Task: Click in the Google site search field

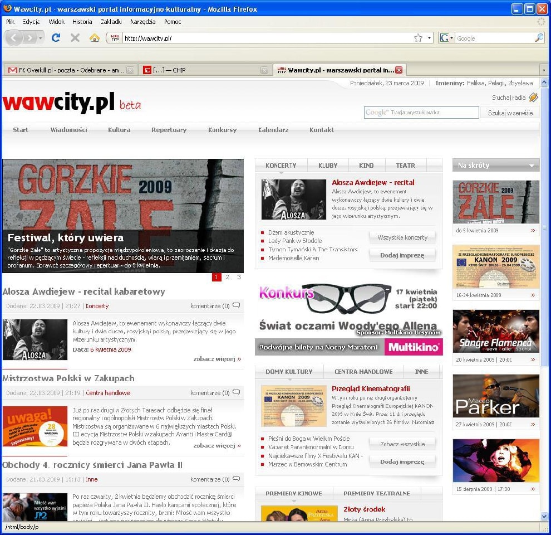Action: click(421, 113)
